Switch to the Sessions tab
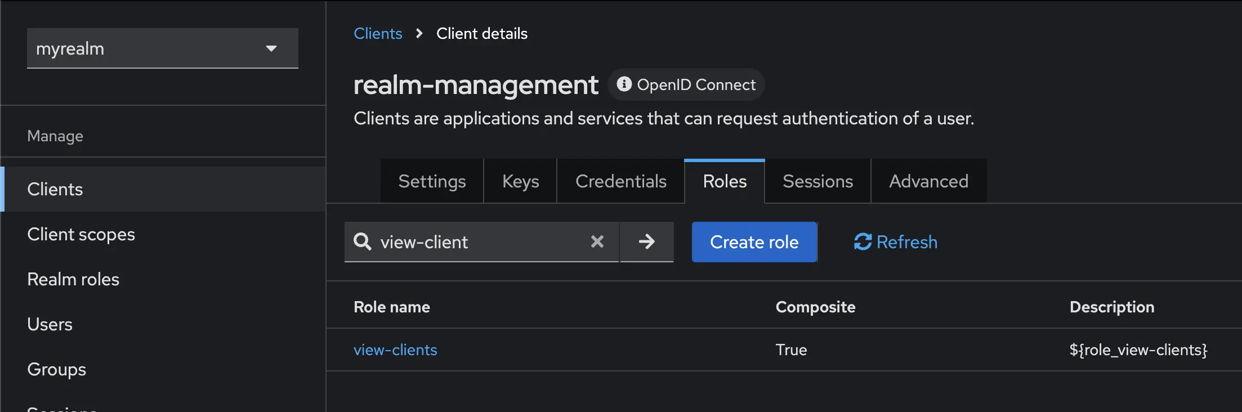The image size is (1242, 412). point(818,181)
